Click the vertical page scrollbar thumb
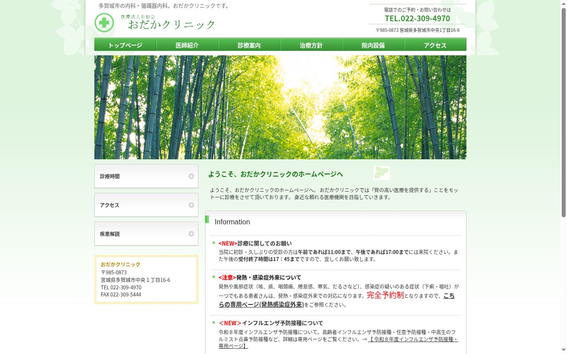 pos(564,113)
